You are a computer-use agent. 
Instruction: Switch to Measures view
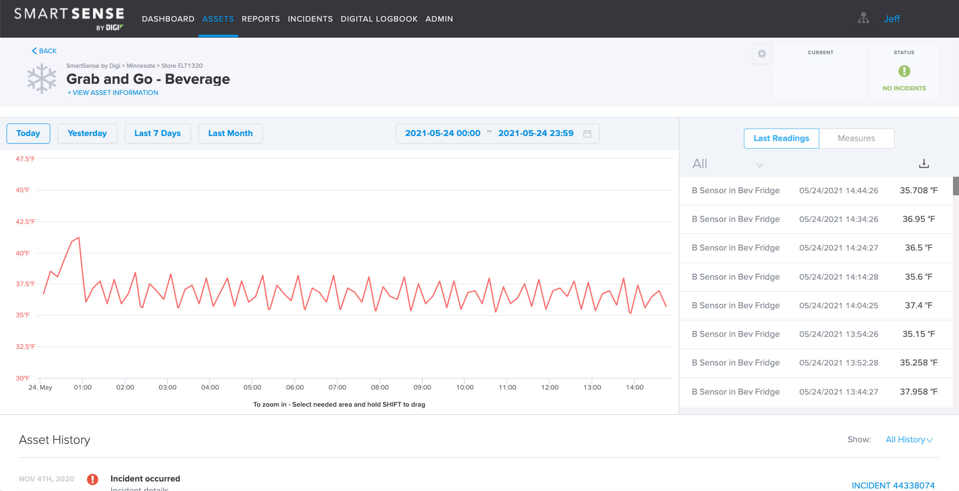[856, 139]
